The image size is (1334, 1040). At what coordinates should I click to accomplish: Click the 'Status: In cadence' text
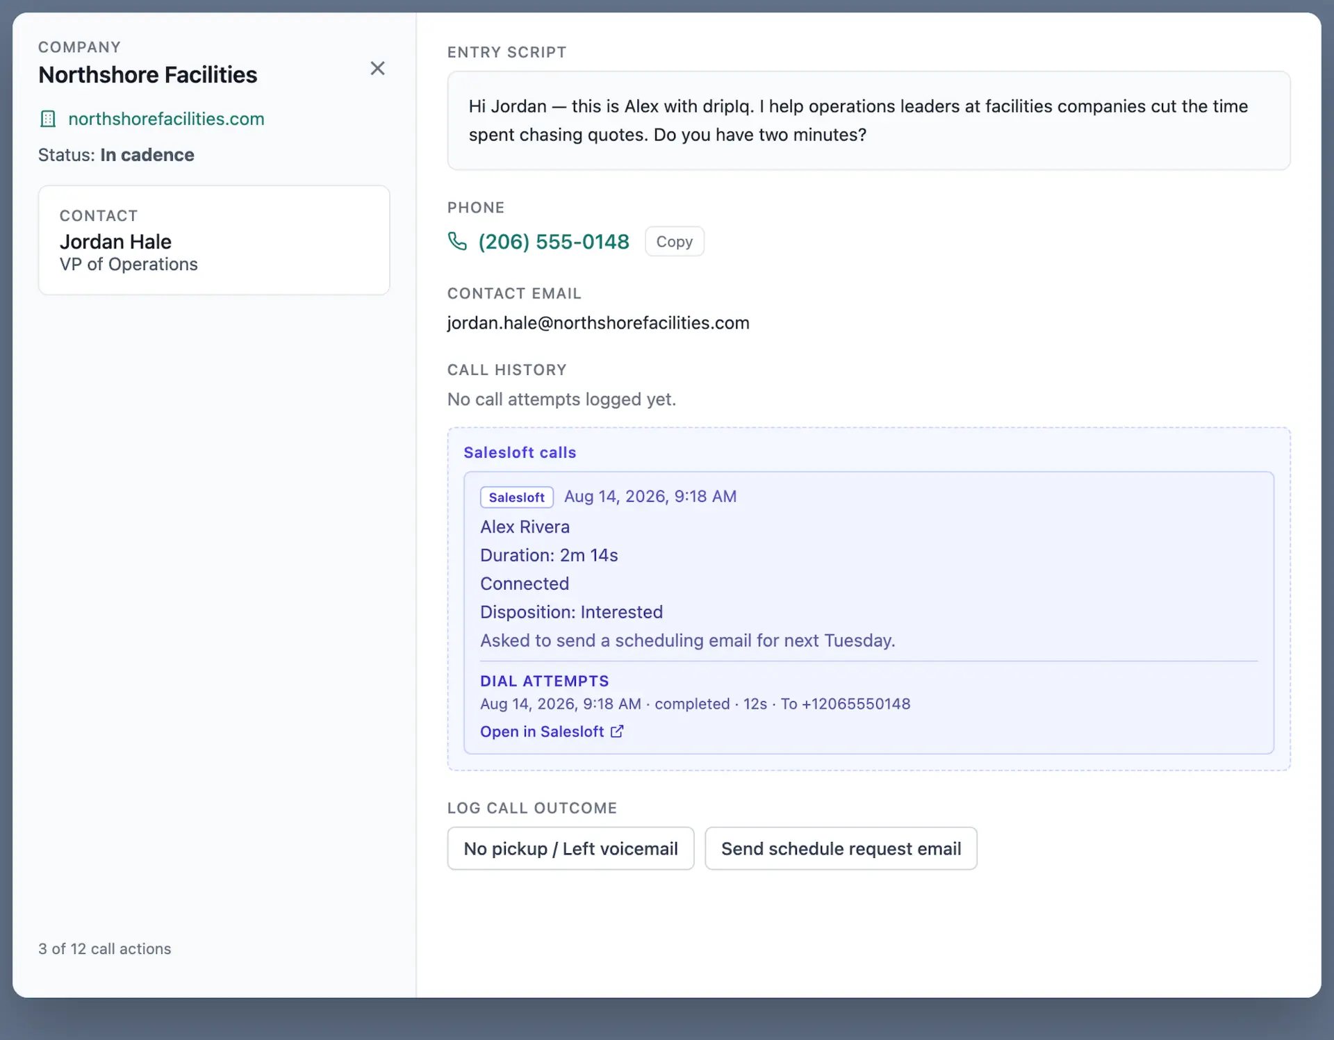click(116, 155)
